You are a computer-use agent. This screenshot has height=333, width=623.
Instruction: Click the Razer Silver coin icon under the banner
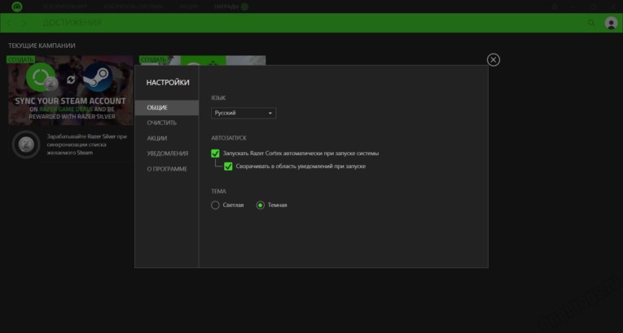pos(26,145)
